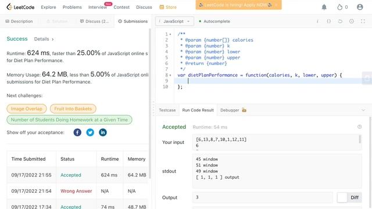
Task: Open the Contest menu
Action: click(121, 7)
